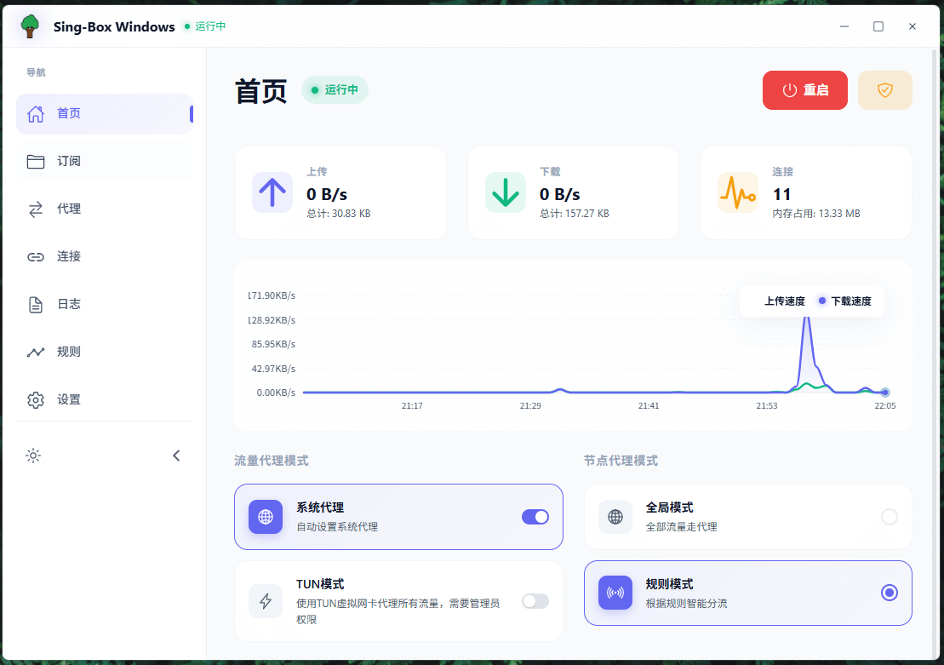Select the 全局模式 radio button

(889, 516)
